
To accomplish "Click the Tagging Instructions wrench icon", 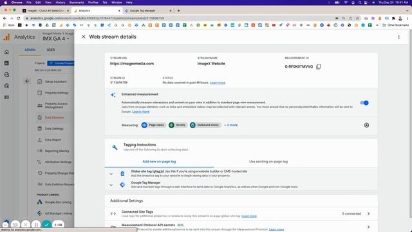I will pyautogui.click(x=115, y=147).
